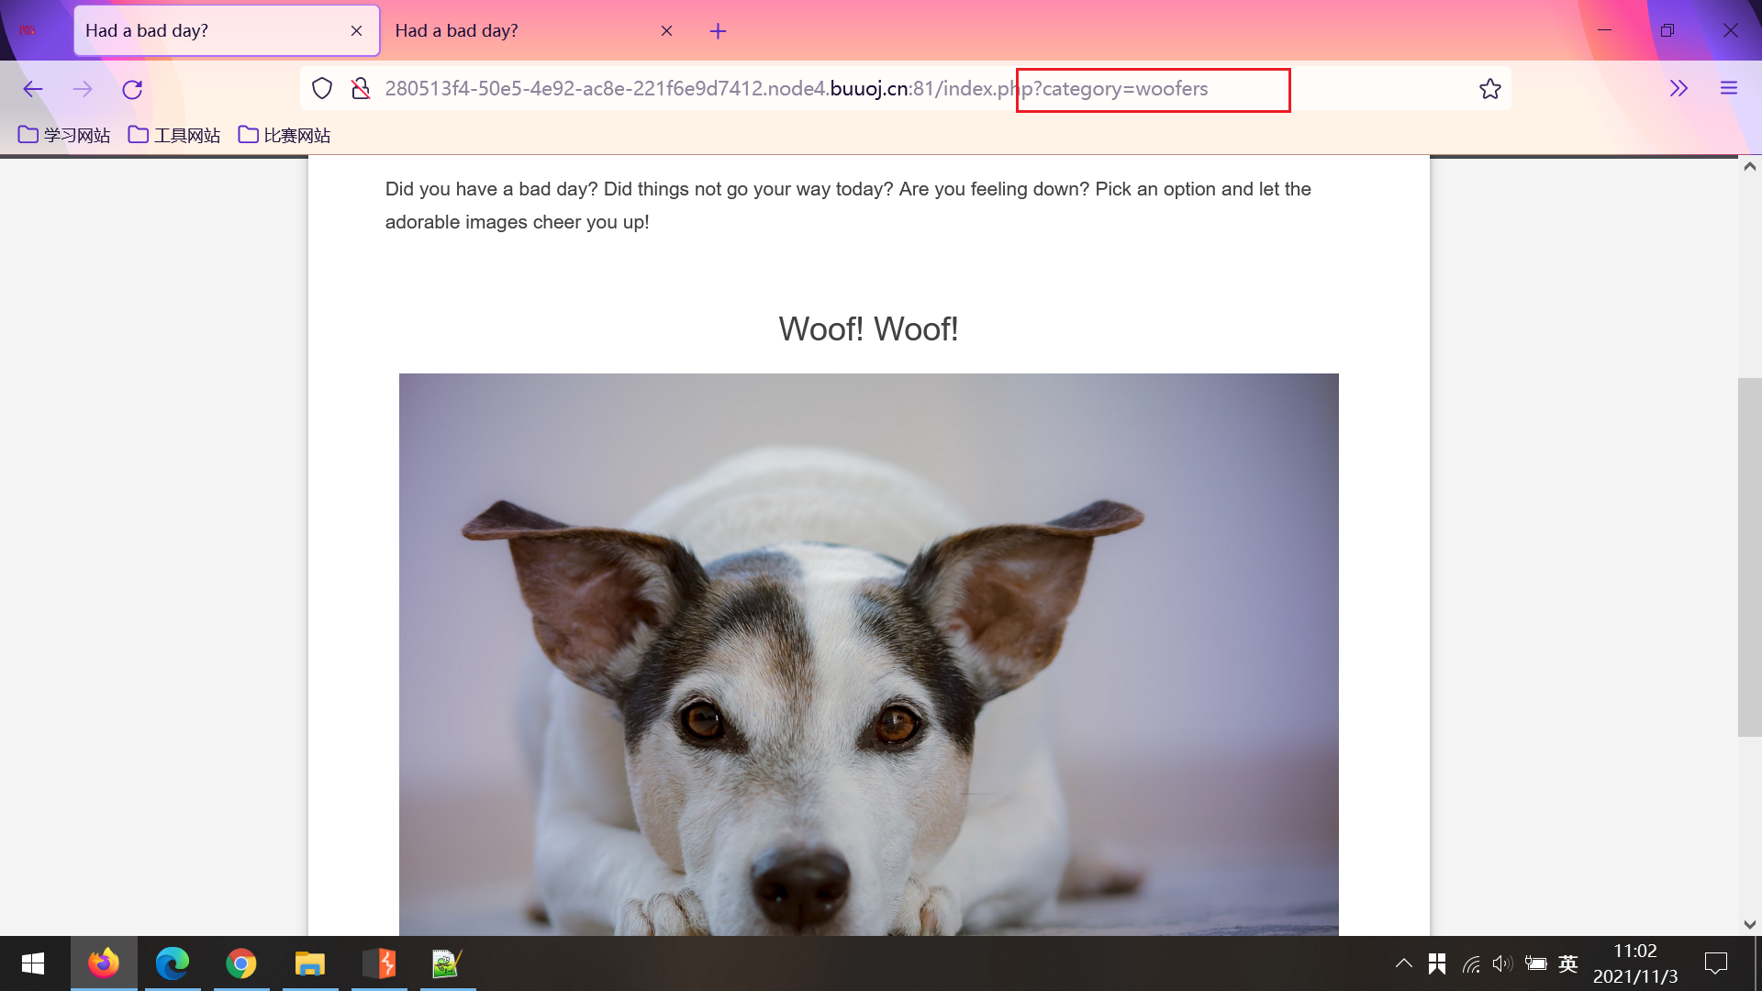1762x991 pixels.
Task: Open a new tab with plus
Action: click(x=718, y=31)
